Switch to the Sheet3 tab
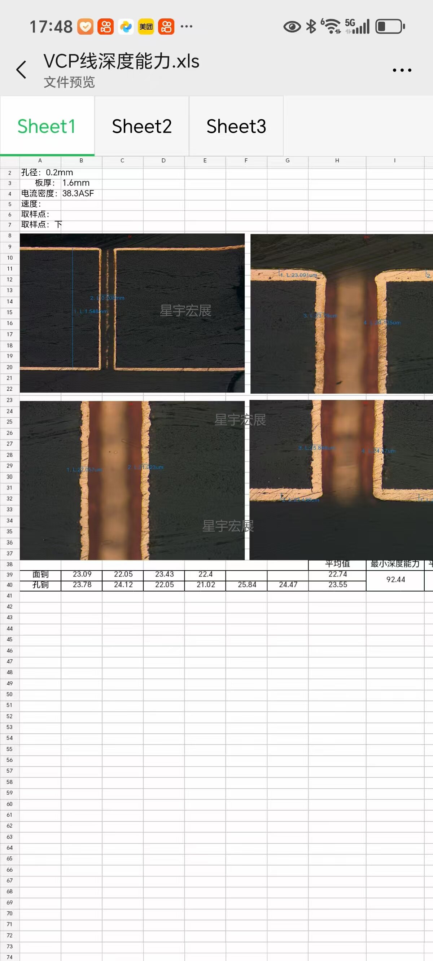The width and height of the screenshot is (433, 961). [x=236, y=127]
